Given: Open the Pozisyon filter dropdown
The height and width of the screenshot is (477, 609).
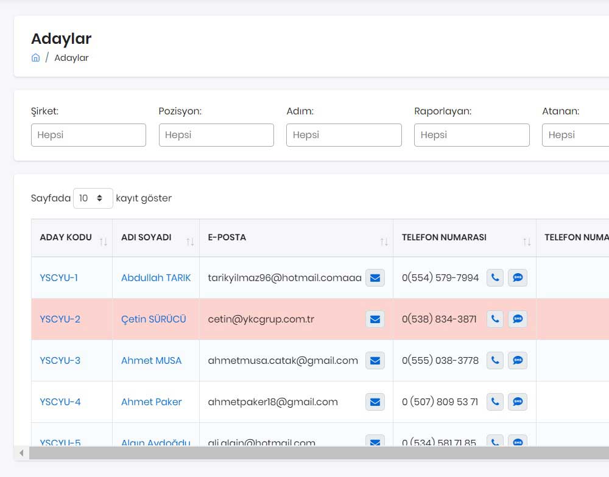Looking at the screenshot, I should coord(216,135).
